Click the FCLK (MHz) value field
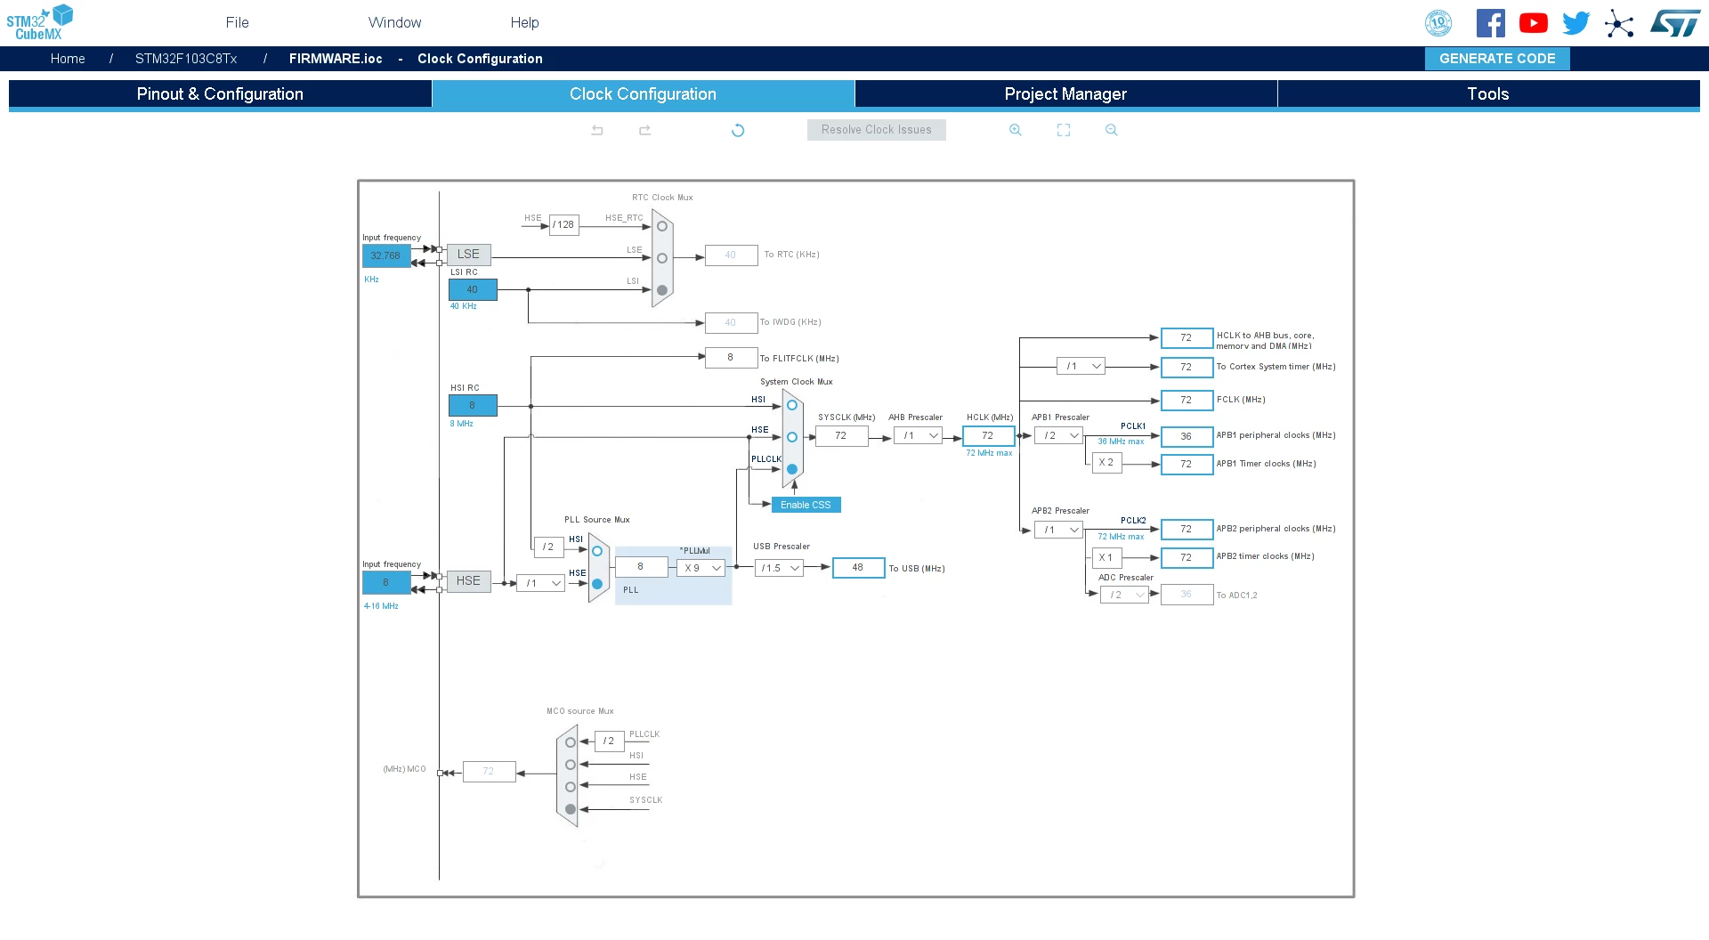The height and width of the screenshot is (940, 1709). point(1187,401)
